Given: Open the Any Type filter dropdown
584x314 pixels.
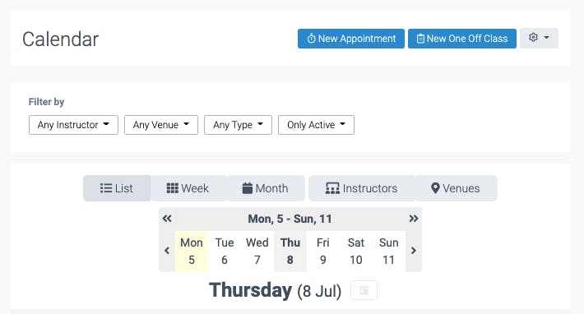Looking at the screenshot, I should point(238,125).
